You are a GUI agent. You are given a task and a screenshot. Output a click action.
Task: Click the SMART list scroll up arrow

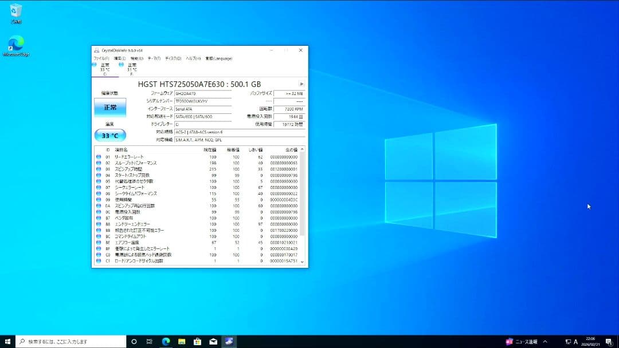303,149
